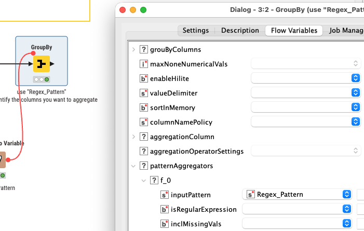Viewport: 364px width, 231px height.
Task: Open the Flow Variables tab
Action: pyautogui.click(x=294, y=31)
